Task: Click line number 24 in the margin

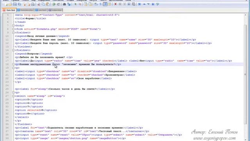Action: [7, 85]
